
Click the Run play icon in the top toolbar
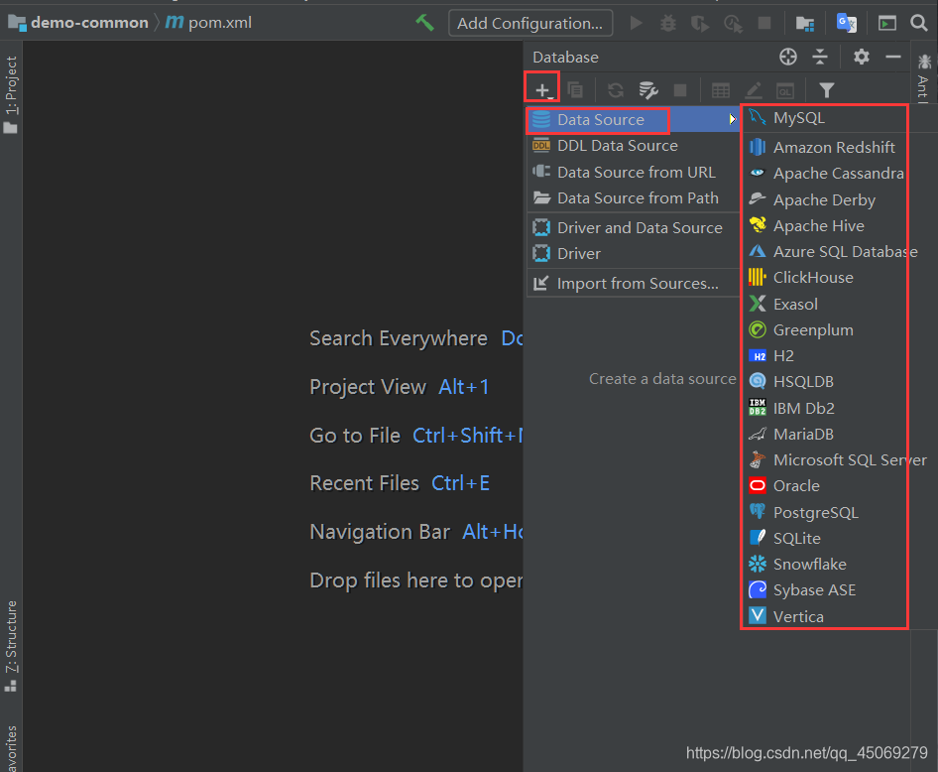637,24
